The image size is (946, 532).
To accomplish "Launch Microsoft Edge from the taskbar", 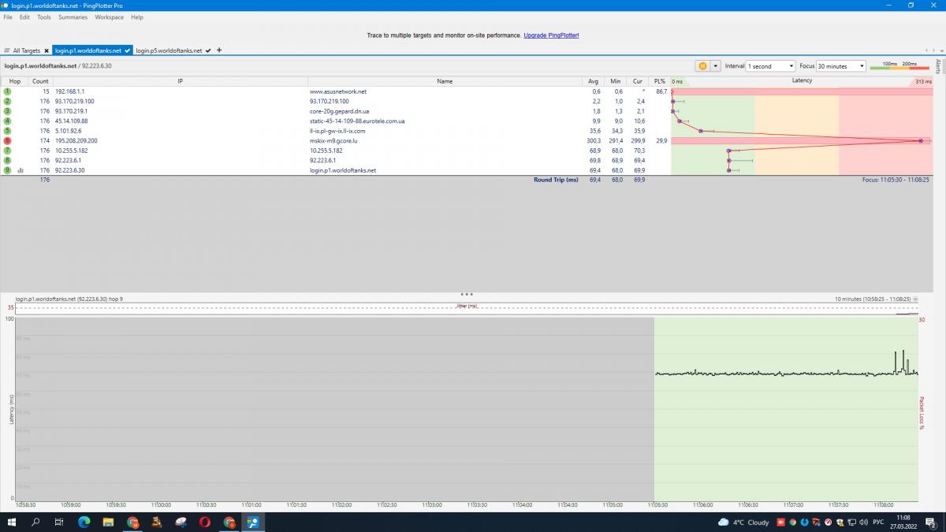I will [x=84, y=522].
